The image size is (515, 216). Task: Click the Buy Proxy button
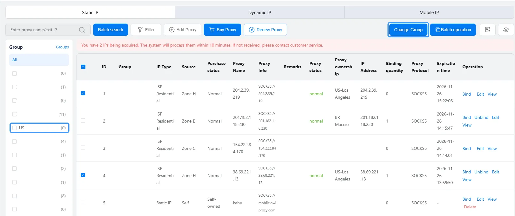click(222, 30)
